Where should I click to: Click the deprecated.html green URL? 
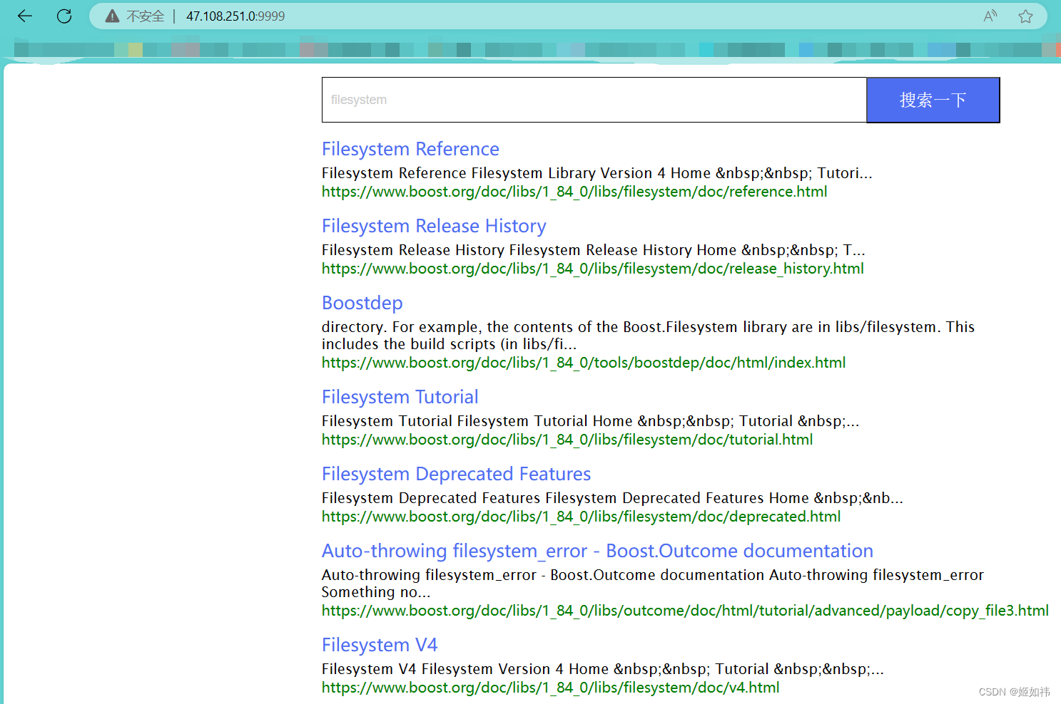pyautogui.click(x=581, y=517)
